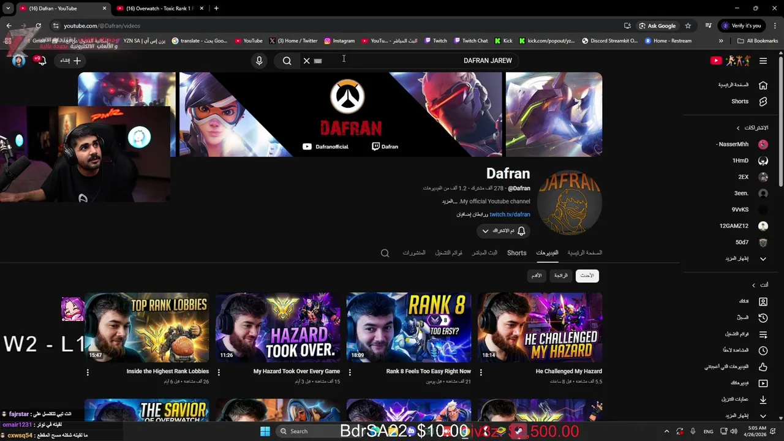Open the All Bookmarks folder

[758, 41]
